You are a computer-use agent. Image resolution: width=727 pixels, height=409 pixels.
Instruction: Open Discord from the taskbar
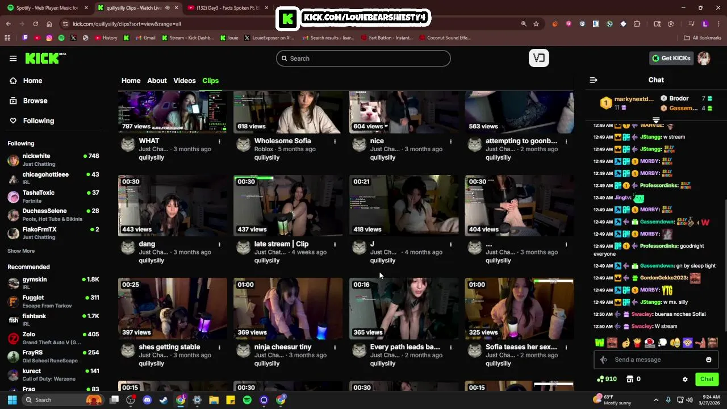coord(147,400)
